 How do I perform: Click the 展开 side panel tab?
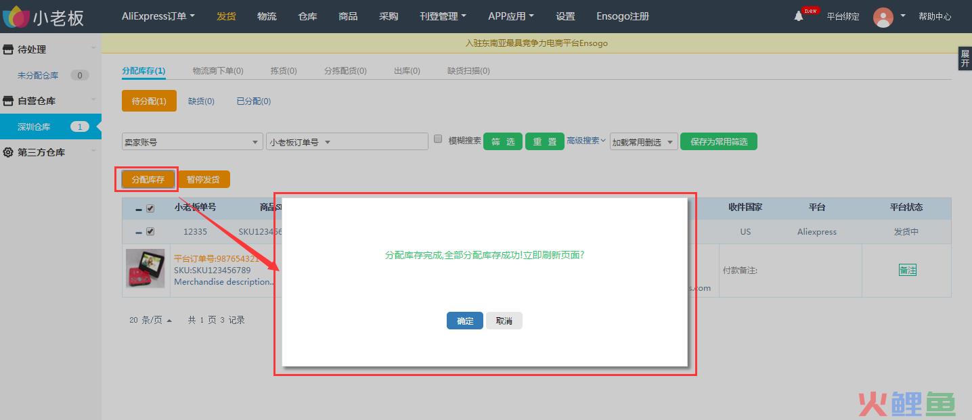965,58
